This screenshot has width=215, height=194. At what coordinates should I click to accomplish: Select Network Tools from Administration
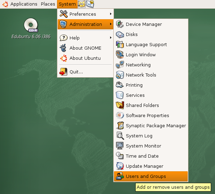point(141,75)
